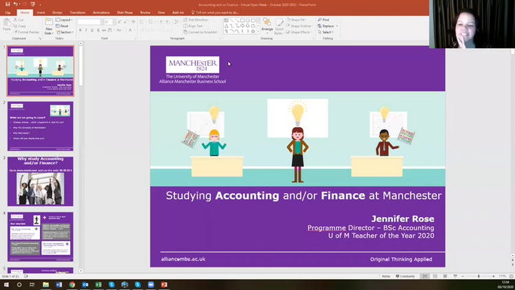Click the Find icon in Editing group
The image size is (515, 290).
pos(324,20)
